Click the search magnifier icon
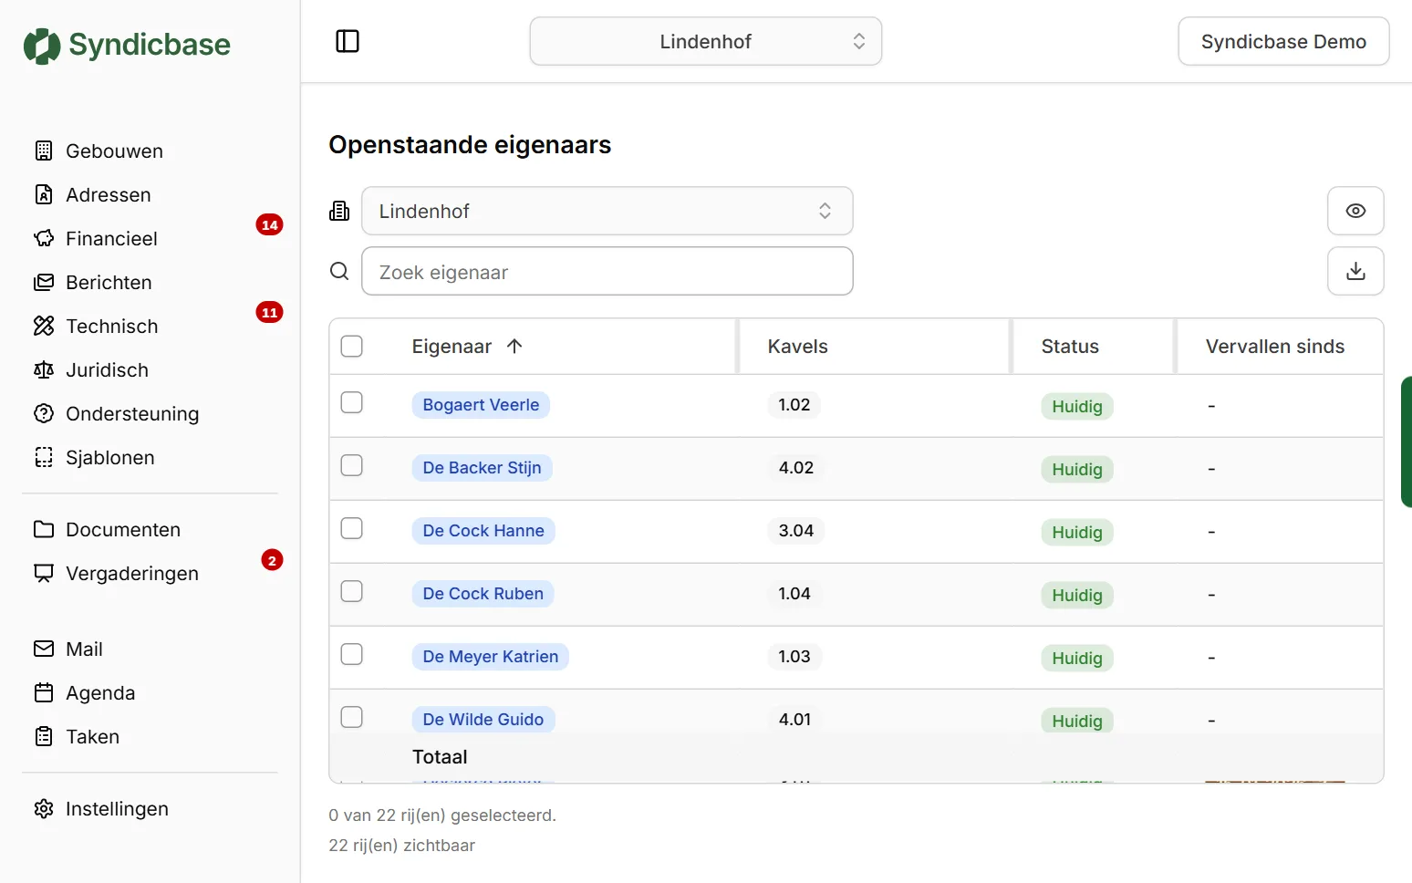 click(x=339, y=271)
